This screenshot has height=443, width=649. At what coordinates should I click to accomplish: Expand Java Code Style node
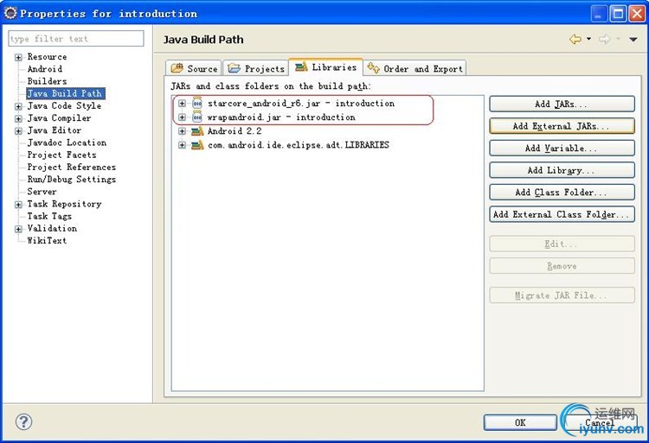click(x=18, y=106)
